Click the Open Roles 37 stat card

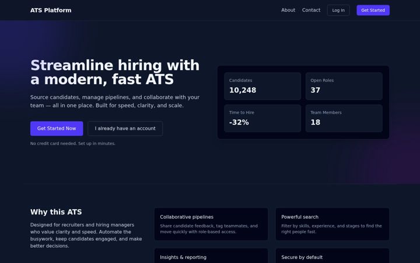[x=344, y=86]
